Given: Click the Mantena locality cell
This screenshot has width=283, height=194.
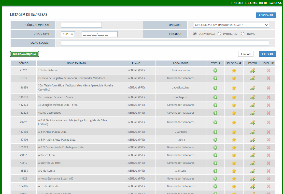Looking at the screenshot, I should pyautogui.click(x=181, y=171).
